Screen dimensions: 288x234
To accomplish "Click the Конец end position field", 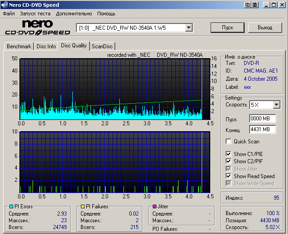I will pyautogui.click(x=262, y=129).
